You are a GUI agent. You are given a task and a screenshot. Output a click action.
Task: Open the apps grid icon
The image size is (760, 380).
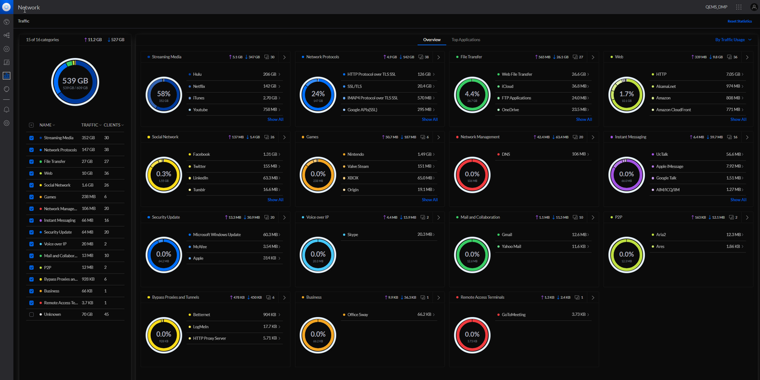[739, 7]
